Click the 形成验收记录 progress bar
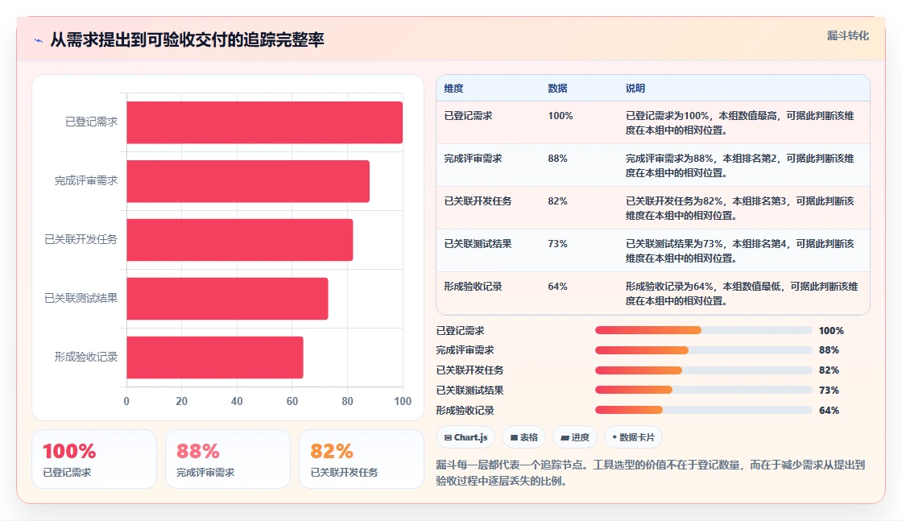Image resolution: width=902 pixels, height=521 pixels. (x=704, y=410)
